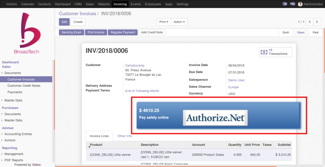Open the Employees menu
Viewport: 325px width, 167px height.
point(153,4)
